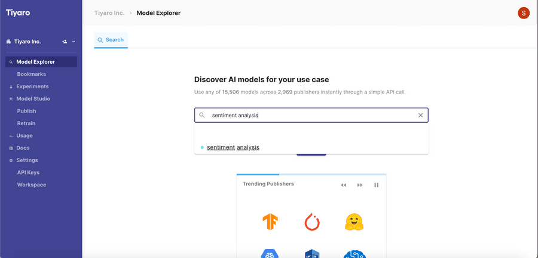Open the Google Cloud AI brain logo

[x=270, y=254]
